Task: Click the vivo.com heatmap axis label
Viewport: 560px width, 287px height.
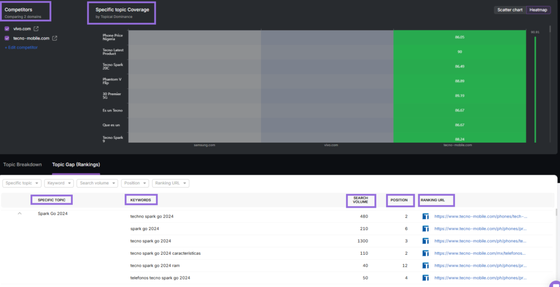Action: point(331,145)
